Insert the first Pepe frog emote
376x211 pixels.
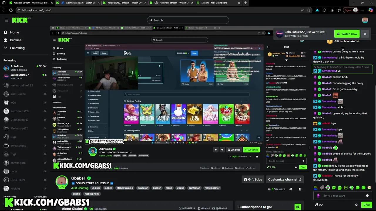click(315, 188)
